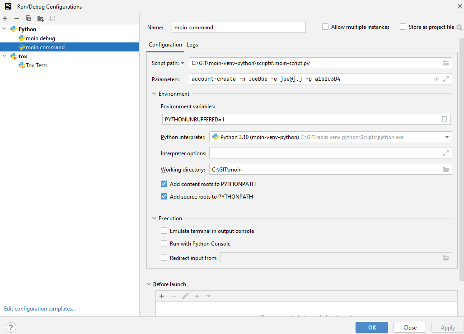The width and height of the screenshot is (464, 334).
Task: Collapse the Environment section
Action: click(155, 94)
